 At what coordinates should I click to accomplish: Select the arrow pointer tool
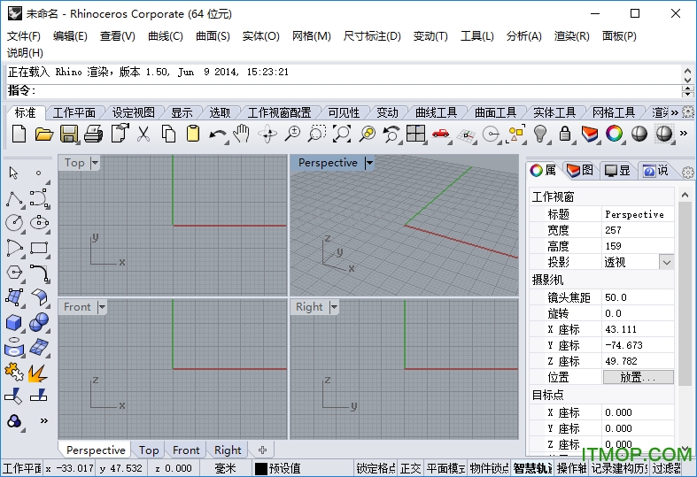[x=14, y=173]
